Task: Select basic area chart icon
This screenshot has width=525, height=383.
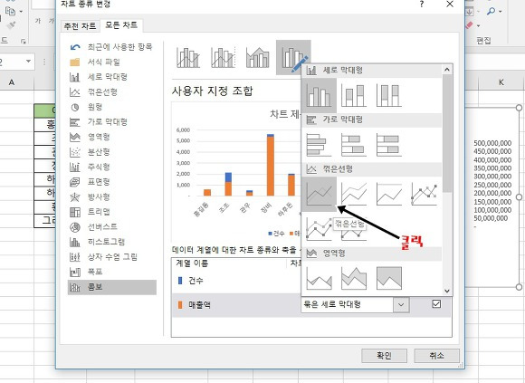Action: pos(319,278)
